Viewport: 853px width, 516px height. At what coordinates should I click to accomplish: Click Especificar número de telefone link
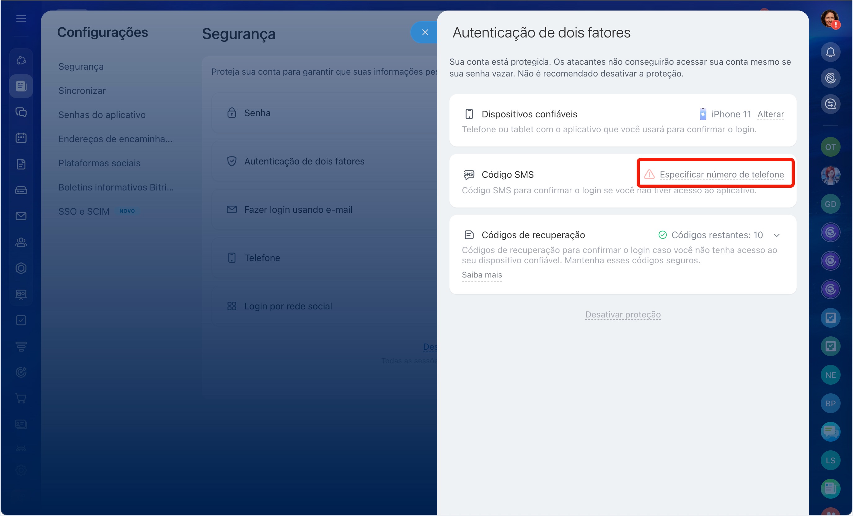[722, 174]
